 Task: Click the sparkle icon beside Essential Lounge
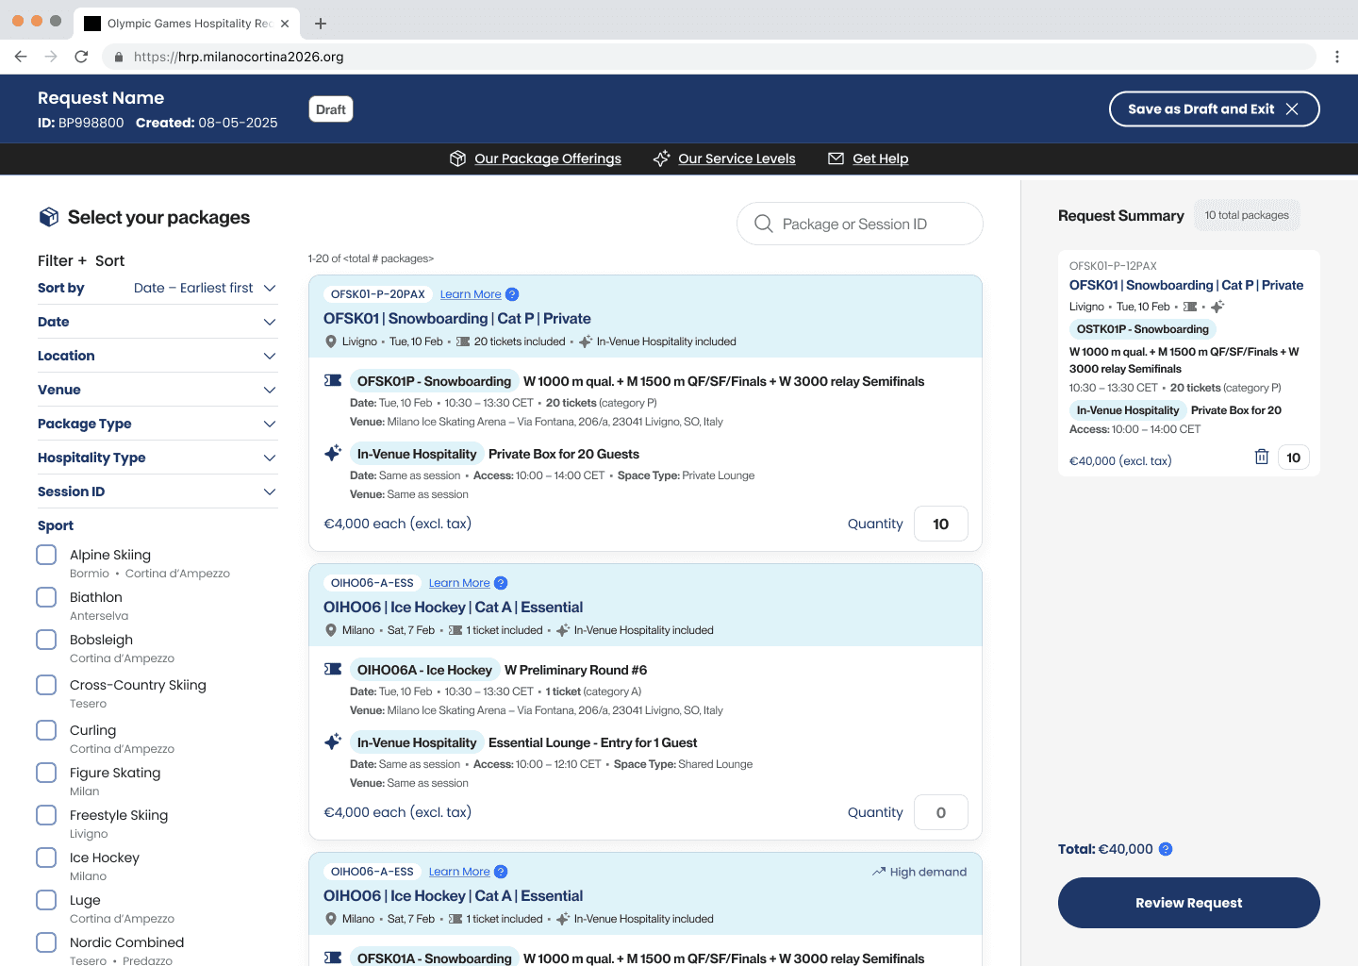[x=333, y=741]
